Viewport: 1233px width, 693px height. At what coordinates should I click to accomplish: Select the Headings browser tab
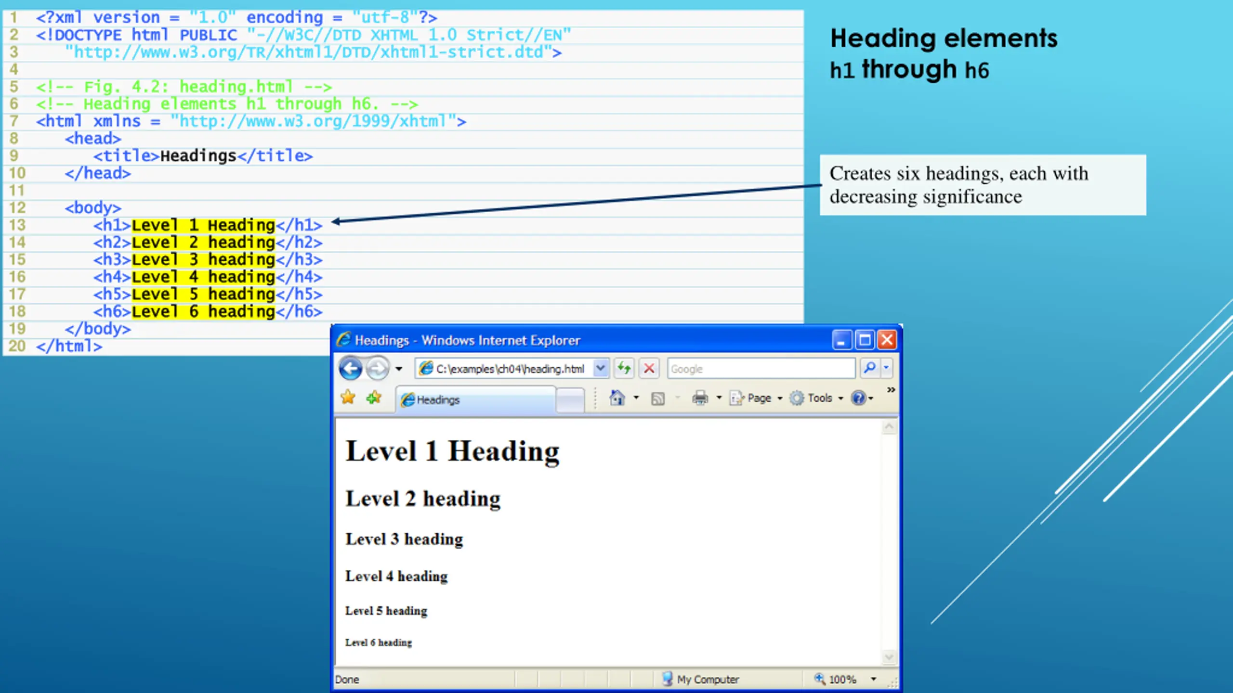pyautogui.click(x=476, y=399)
